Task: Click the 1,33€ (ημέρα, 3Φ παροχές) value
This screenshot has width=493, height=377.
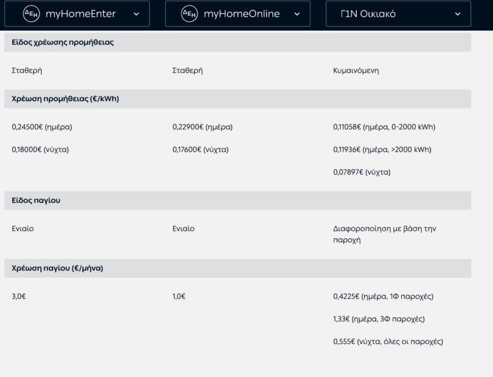Action: pos(378,319)
